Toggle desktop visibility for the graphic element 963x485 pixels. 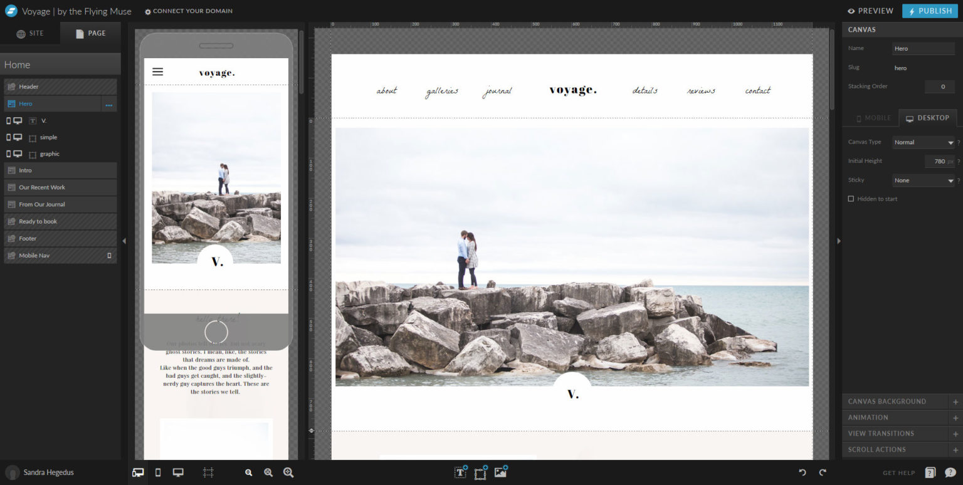(x=18, y=154)
